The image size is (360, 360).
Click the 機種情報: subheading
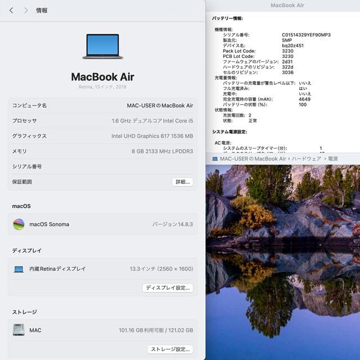(x=223, y=29)
